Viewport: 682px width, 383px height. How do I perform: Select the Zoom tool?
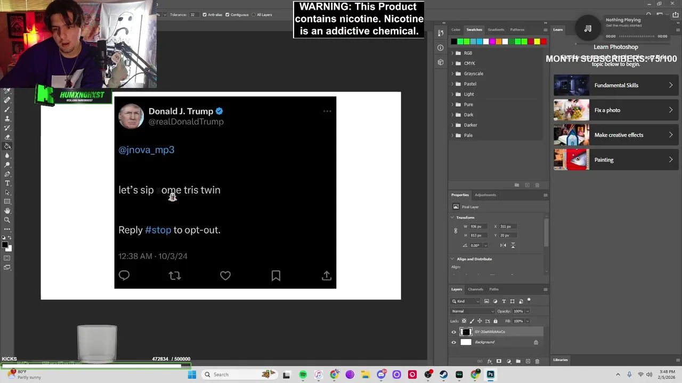7,220
